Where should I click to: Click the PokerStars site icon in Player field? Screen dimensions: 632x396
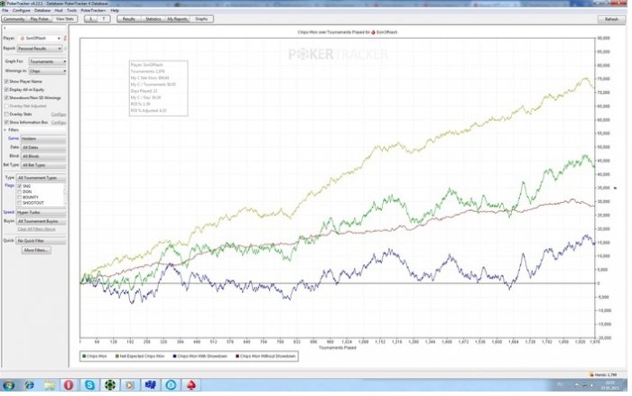coord(23,38)
